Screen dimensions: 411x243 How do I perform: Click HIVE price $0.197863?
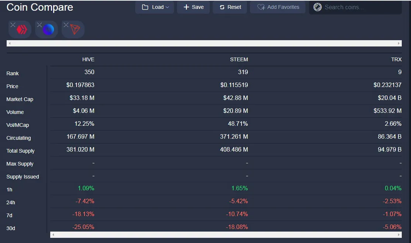pyautogui.click(x=80, y=85)
